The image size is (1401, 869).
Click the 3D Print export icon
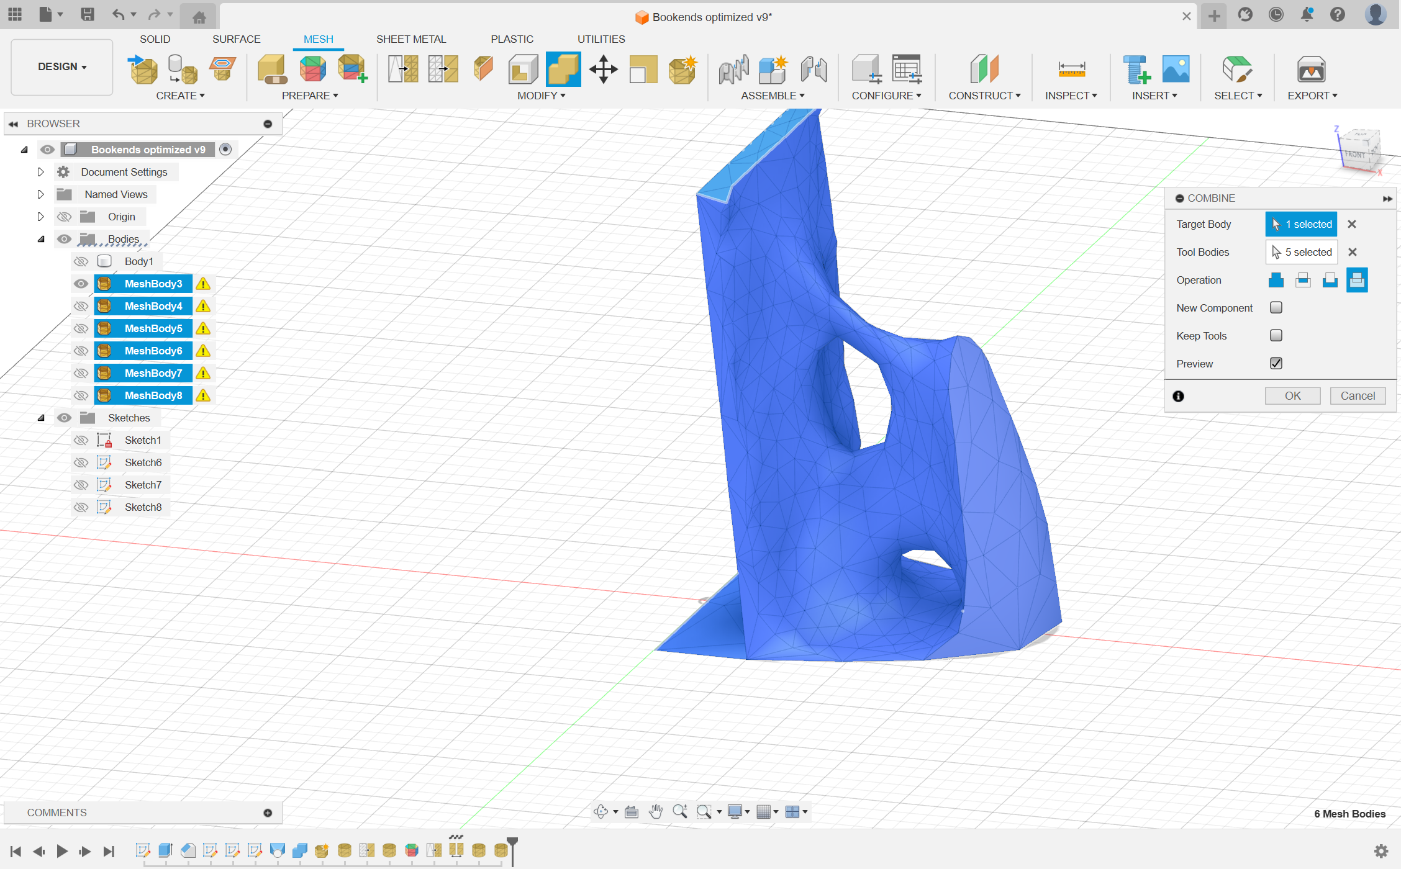(x=1311, y=69)
